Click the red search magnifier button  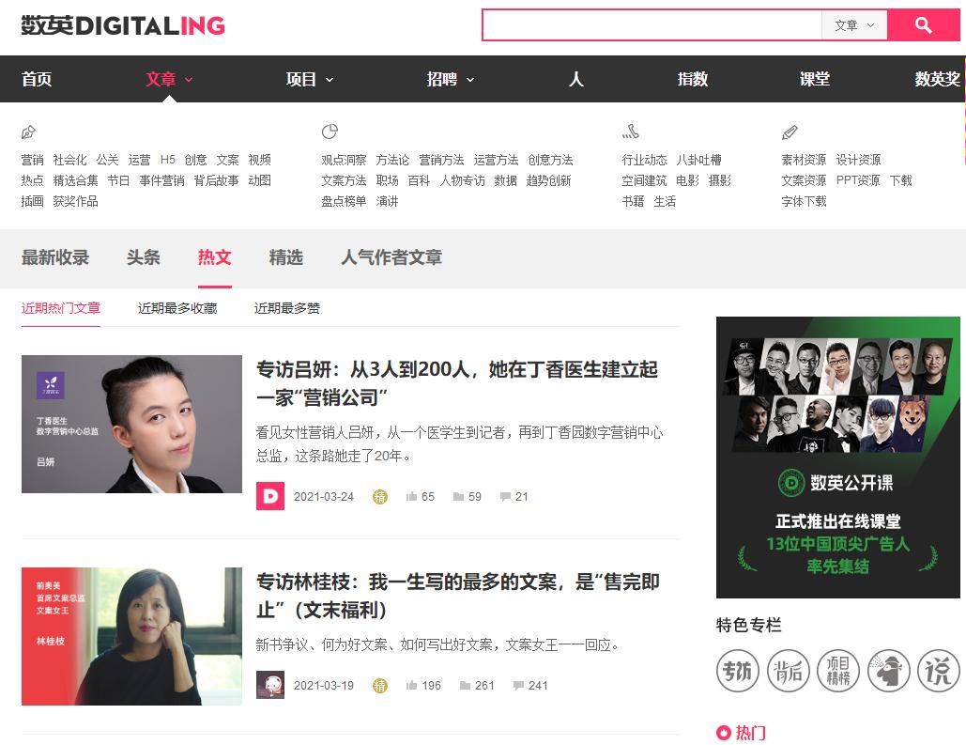click(925, 25)
